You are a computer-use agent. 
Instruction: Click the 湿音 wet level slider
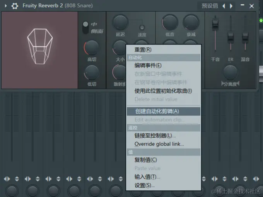(245, 37)
